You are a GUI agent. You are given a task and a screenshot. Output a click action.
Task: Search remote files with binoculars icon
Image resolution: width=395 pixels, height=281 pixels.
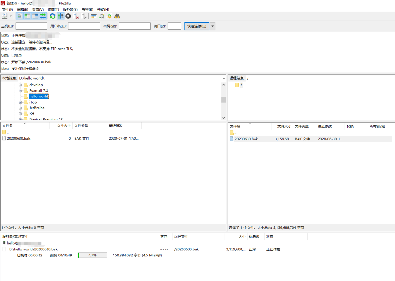117,16
